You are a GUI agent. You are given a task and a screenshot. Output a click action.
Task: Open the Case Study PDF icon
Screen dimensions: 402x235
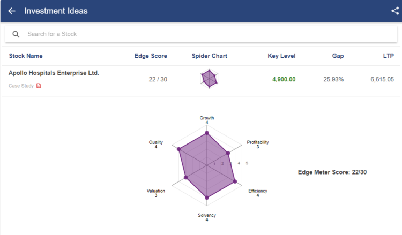(39, 86)
